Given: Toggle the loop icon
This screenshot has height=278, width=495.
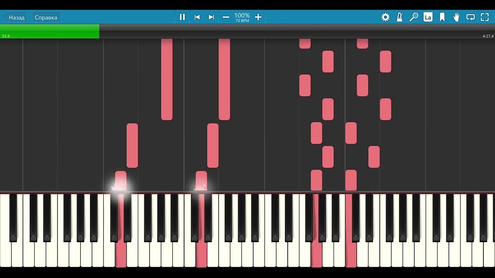Looking at the screenshot, I should click(470, 17).
